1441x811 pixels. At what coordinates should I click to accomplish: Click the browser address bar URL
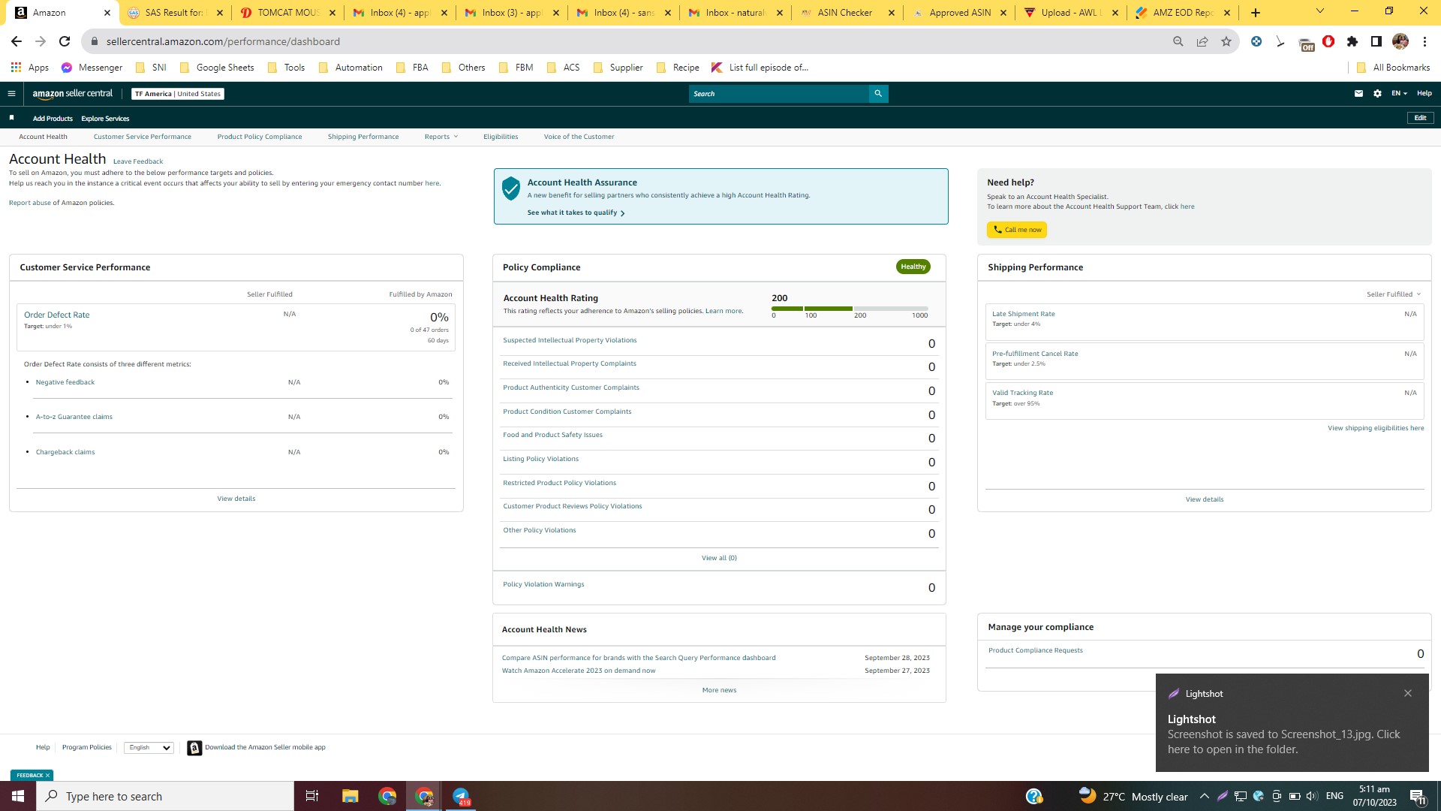coord(223,41)
